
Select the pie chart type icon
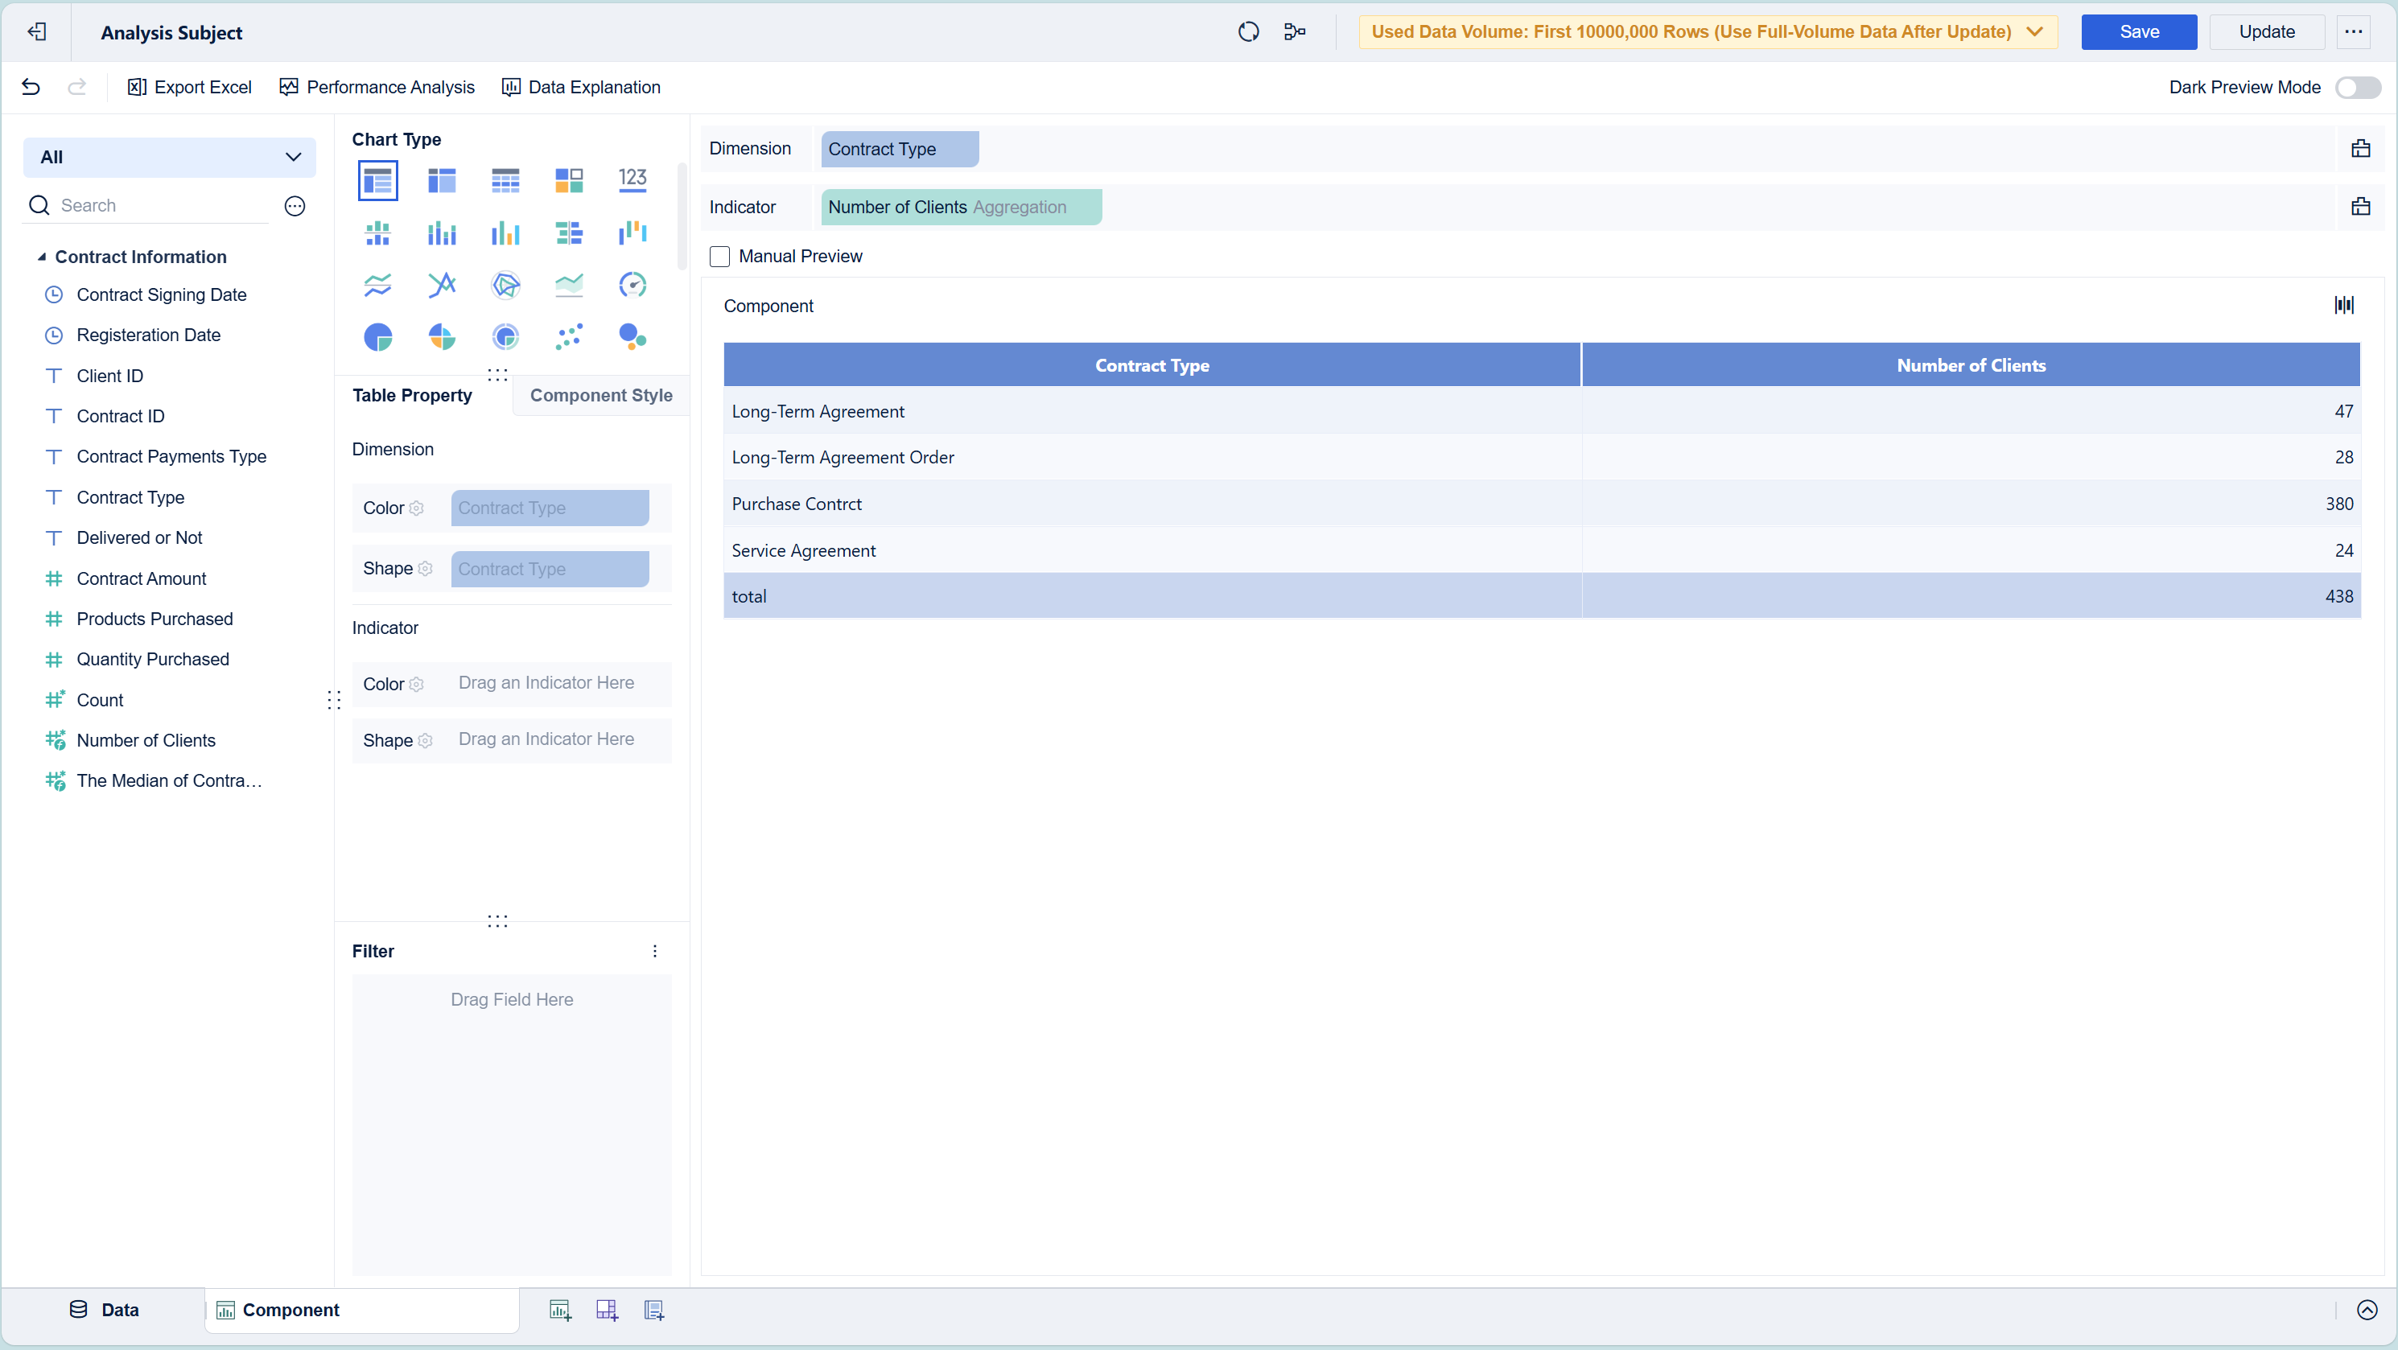click(x=378, y=337)
